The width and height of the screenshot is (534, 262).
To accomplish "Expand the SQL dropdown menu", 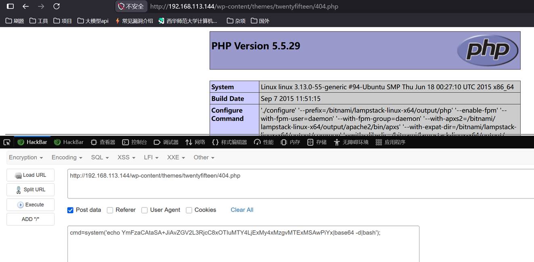I will pos(100,157).
